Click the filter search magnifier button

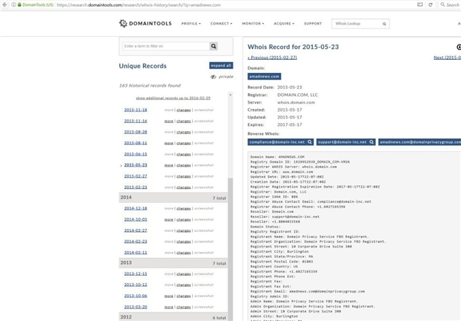click(x=214, y=46)
